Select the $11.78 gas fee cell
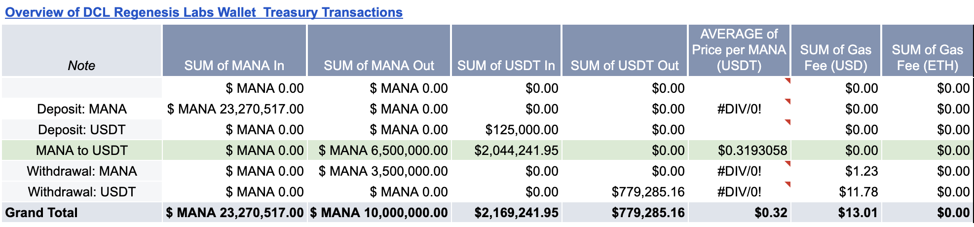 858,192
